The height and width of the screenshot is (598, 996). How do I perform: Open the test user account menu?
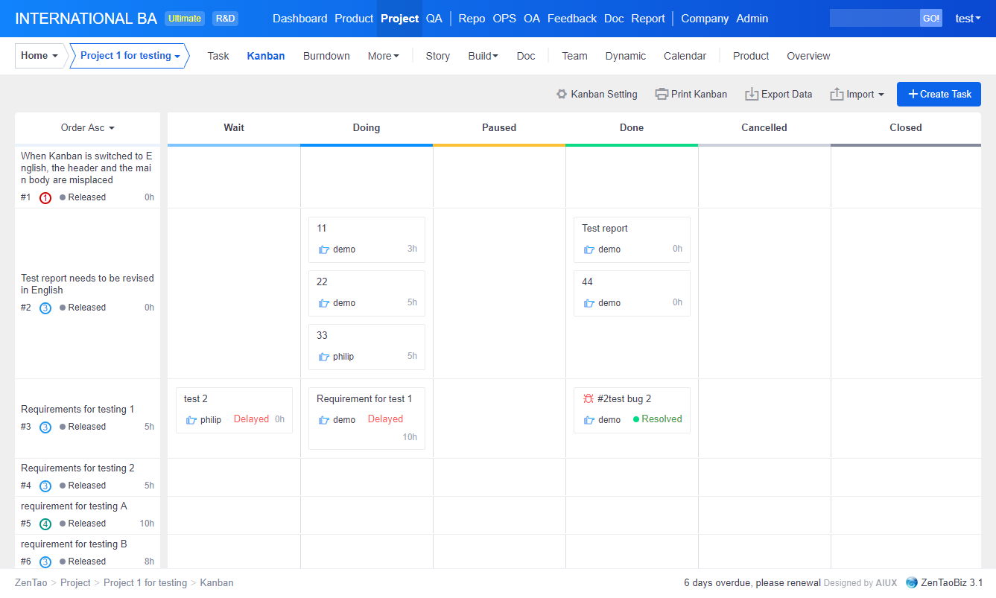(967, 18)
